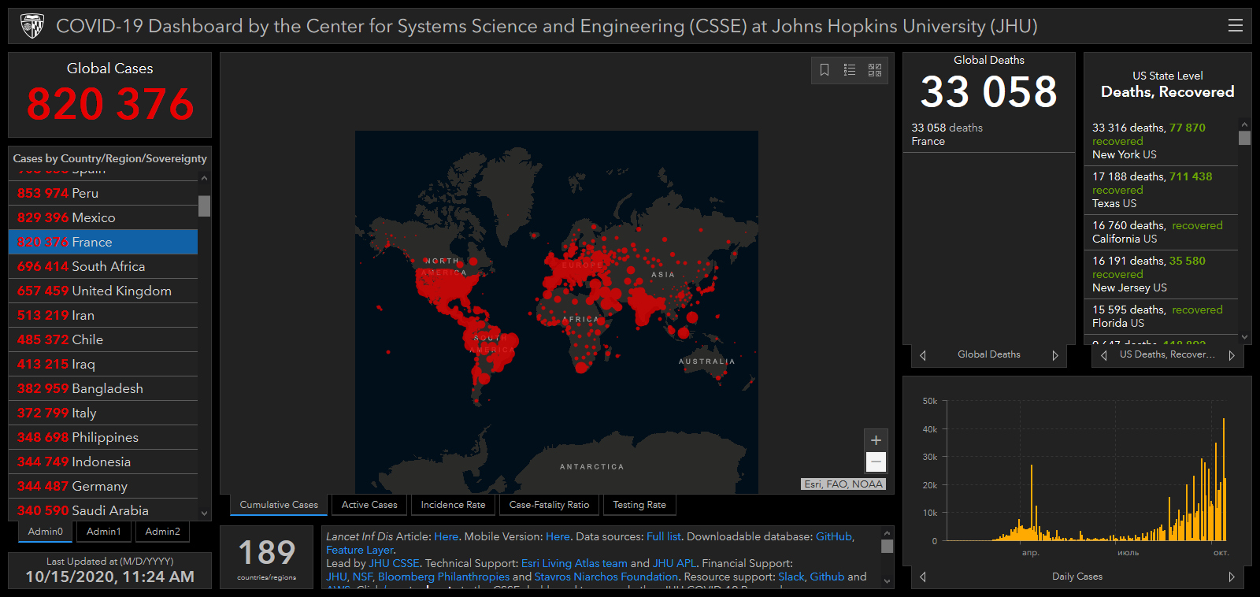The width and height of the screenshot is (1260, 597).
Task: Open the Feature Layer link
Action: (x=360, y=550)
